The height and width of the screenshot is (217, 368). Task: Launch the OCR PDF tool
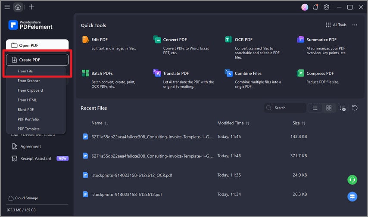click(x=243, y=40)
